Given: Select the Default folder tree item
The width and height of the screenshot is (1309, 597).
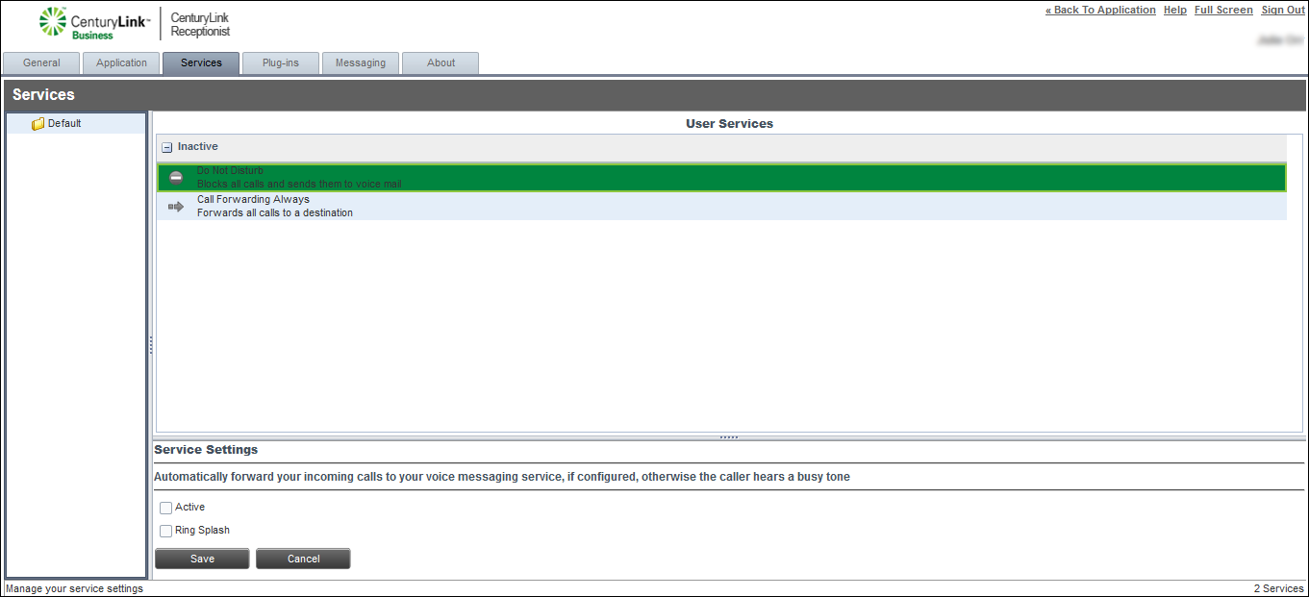Looking at the screenshot, I should 76,124.
